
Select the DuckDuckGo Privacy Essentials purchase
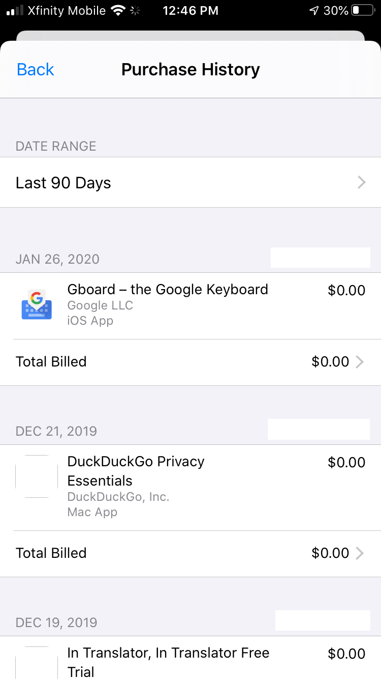click(136, 471)
